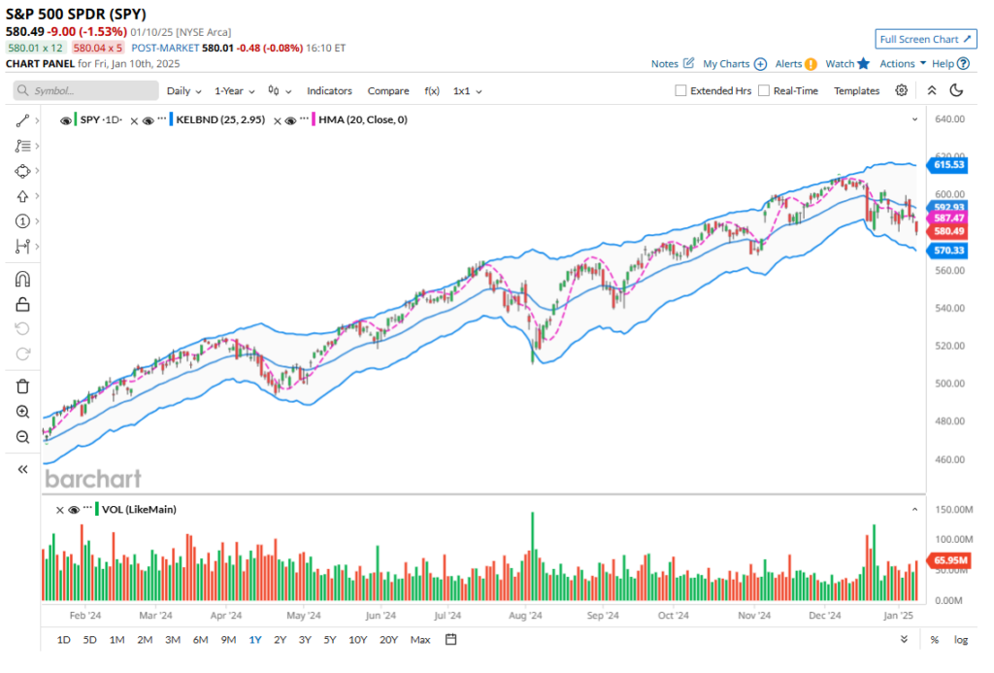Switch to dark mode with moon icon
Screen dimensions: 994x673
[x=956, y=90]
